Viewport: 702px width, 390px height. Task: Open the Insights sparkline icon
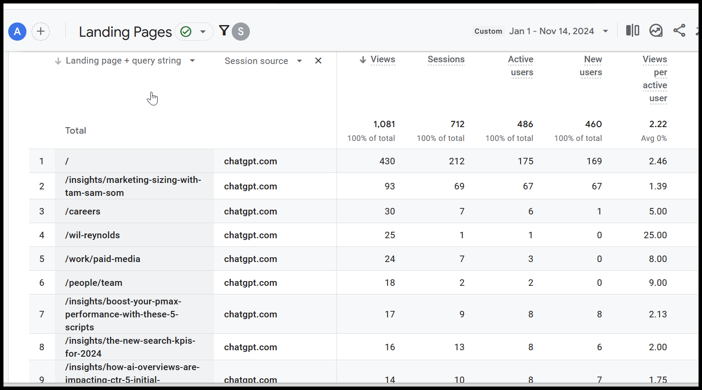pyautogui.click(x=656, y=31)
